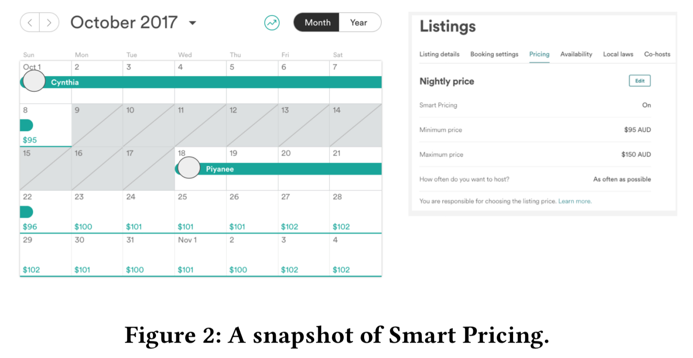Go to the Co-hosts tab
The width and height of the screenshot is (693, 358).
[657, 54]
